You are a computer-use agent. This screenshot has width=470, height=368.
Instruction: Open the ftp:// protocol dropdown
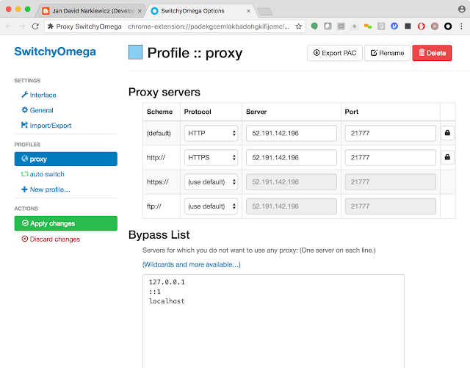(211, 206)
